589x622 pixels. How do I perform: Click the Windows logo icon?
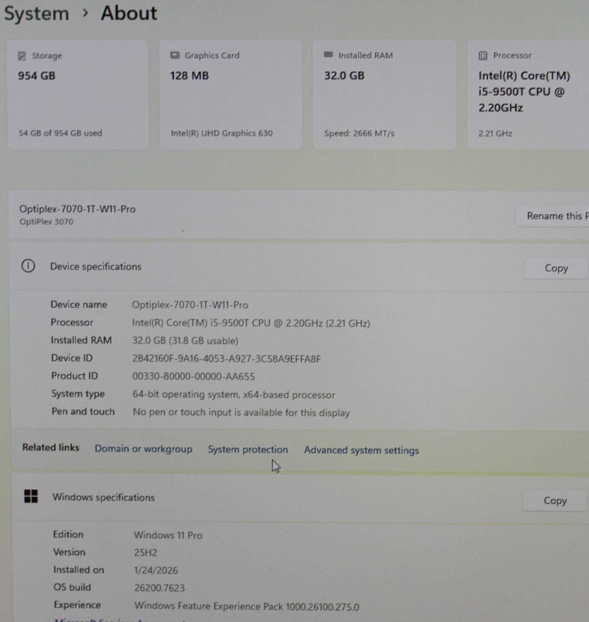pos(31,496)
